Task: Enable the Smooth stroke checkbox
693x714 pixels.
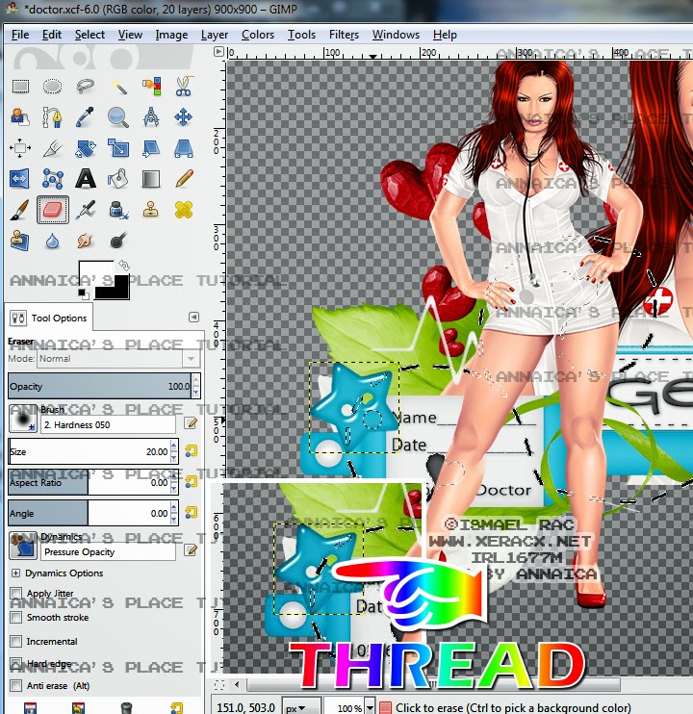Action: pos(16,617)
